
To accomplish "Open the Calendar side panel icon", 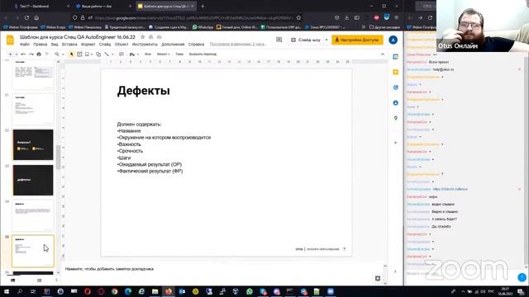I will click(396, 57).
